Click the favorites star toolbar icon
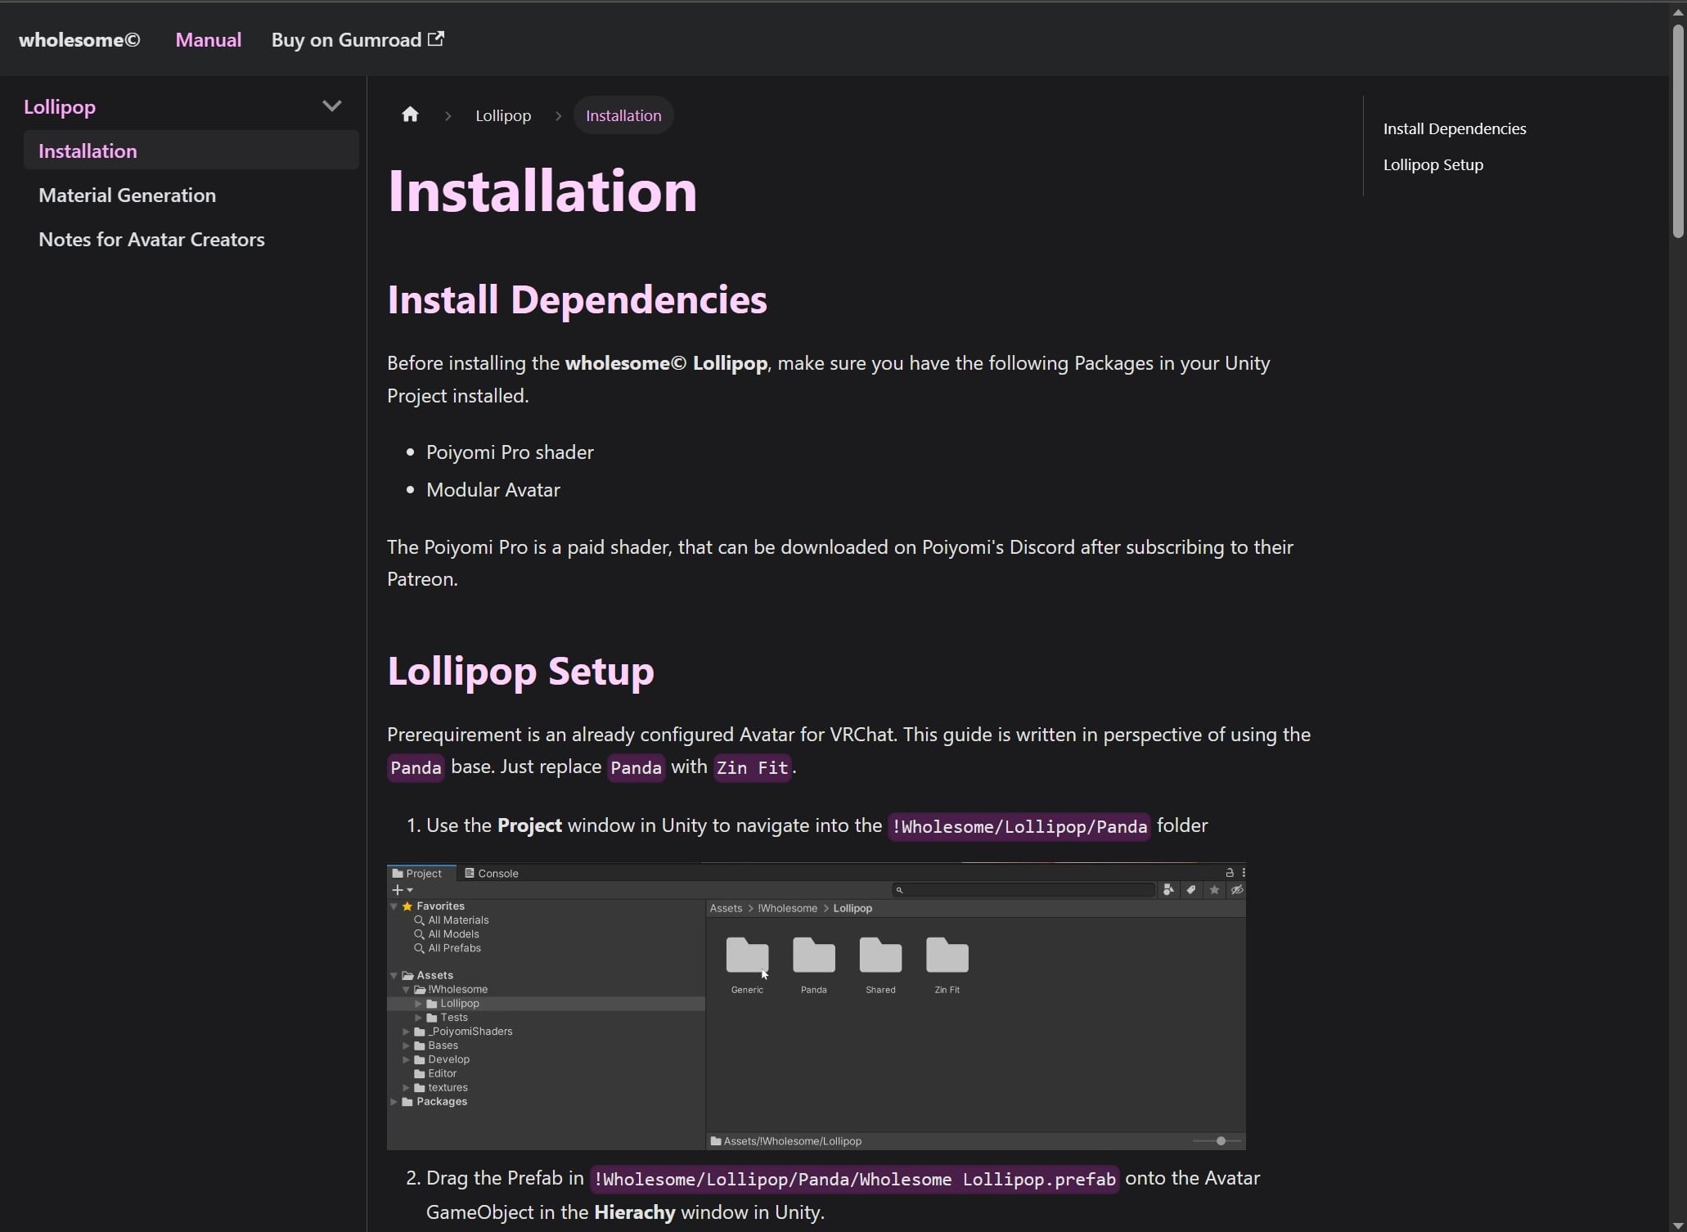The width and height of the screenshot is (1687, 1232). (x=1214, y=890)
